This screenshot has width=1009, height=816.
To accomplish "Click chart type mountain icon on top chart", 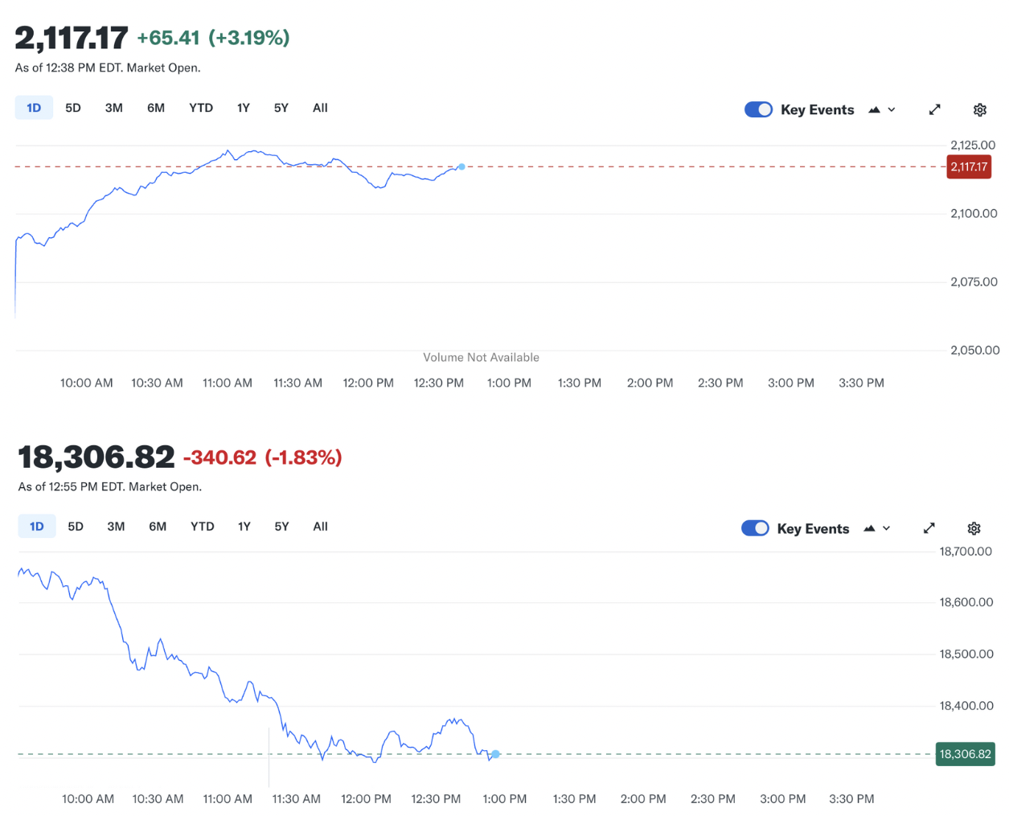I will [x=874, y=109].
